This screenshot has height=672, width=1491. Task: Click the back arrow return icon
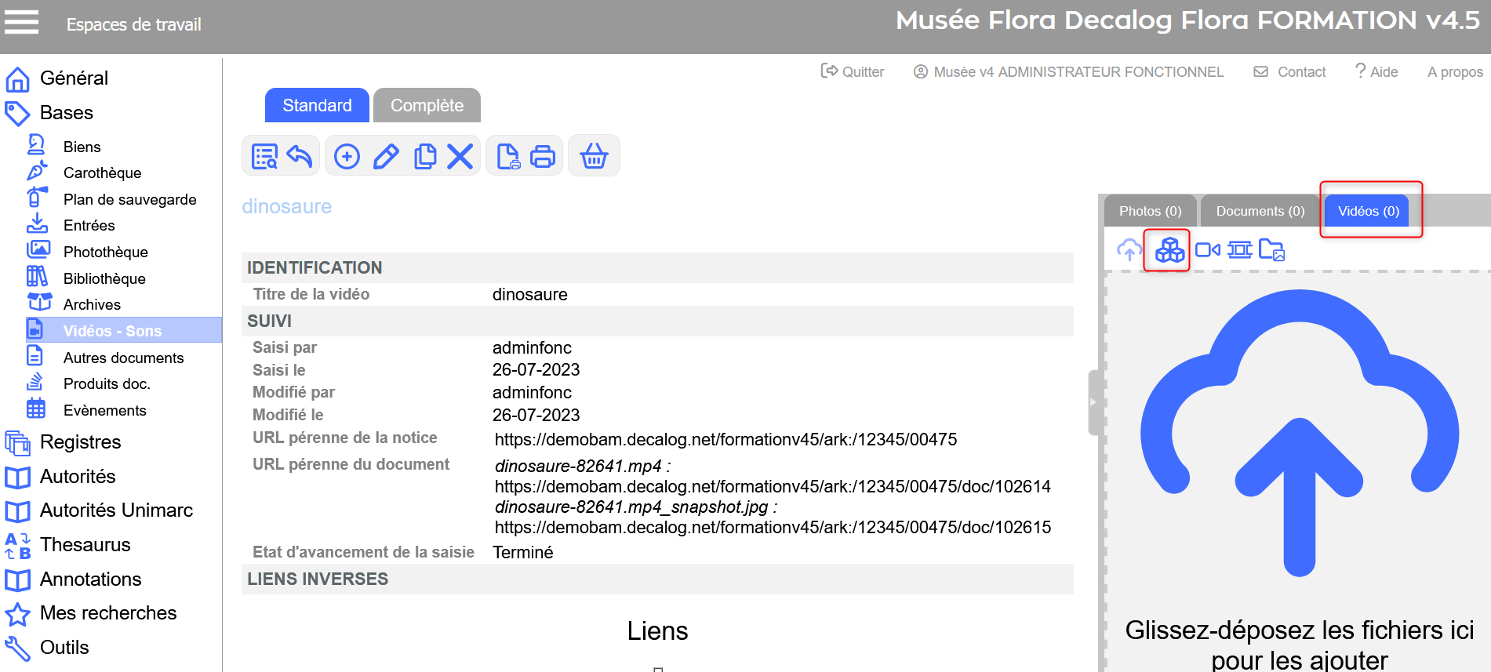tap(300, 156)
